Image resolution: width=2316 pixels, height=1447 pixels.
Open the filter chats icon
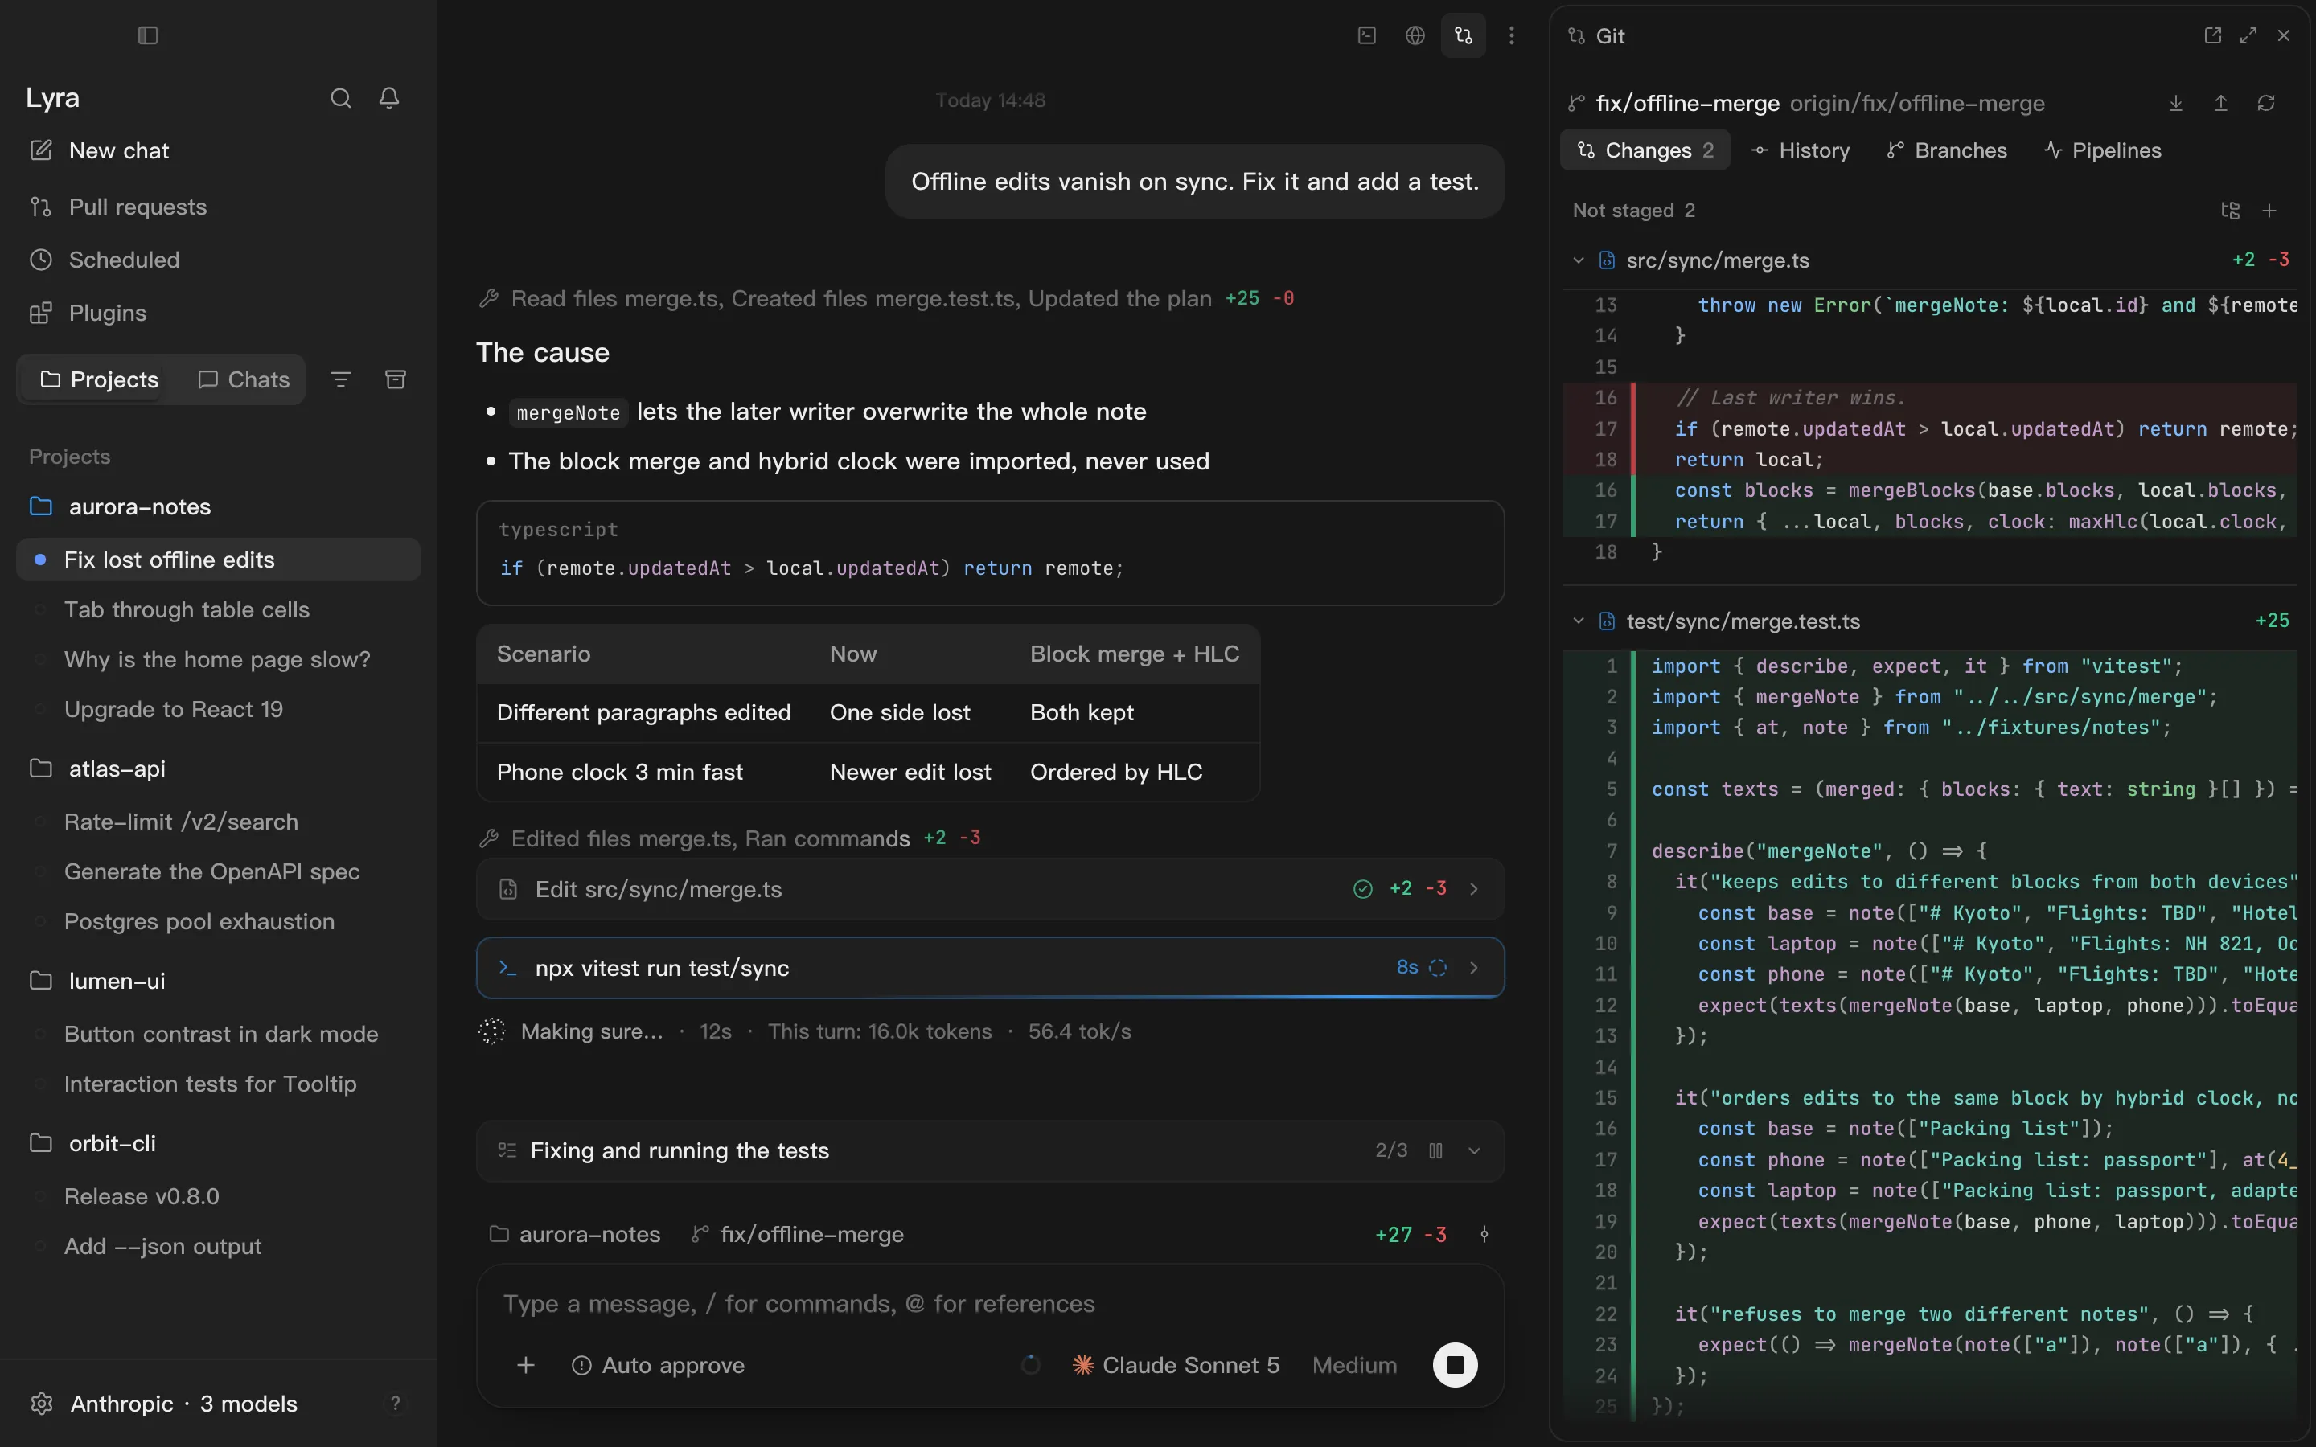pos(341,380)
